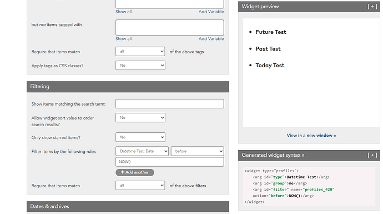The image size is (383, 214).
Task: Click Add Variable under 'but not items tagged with'
Action: pyautogui.click(x=211, y=39)
